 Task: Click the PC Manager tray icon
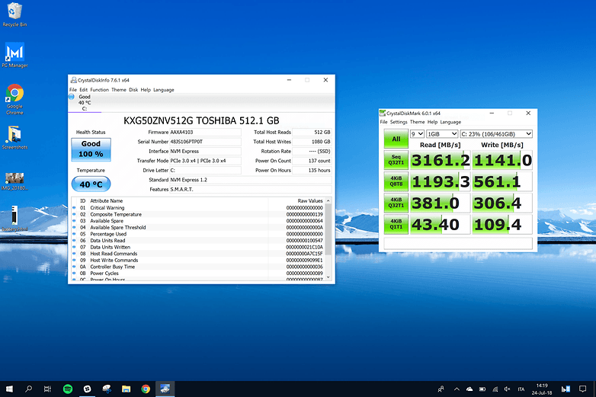point(566,389)
